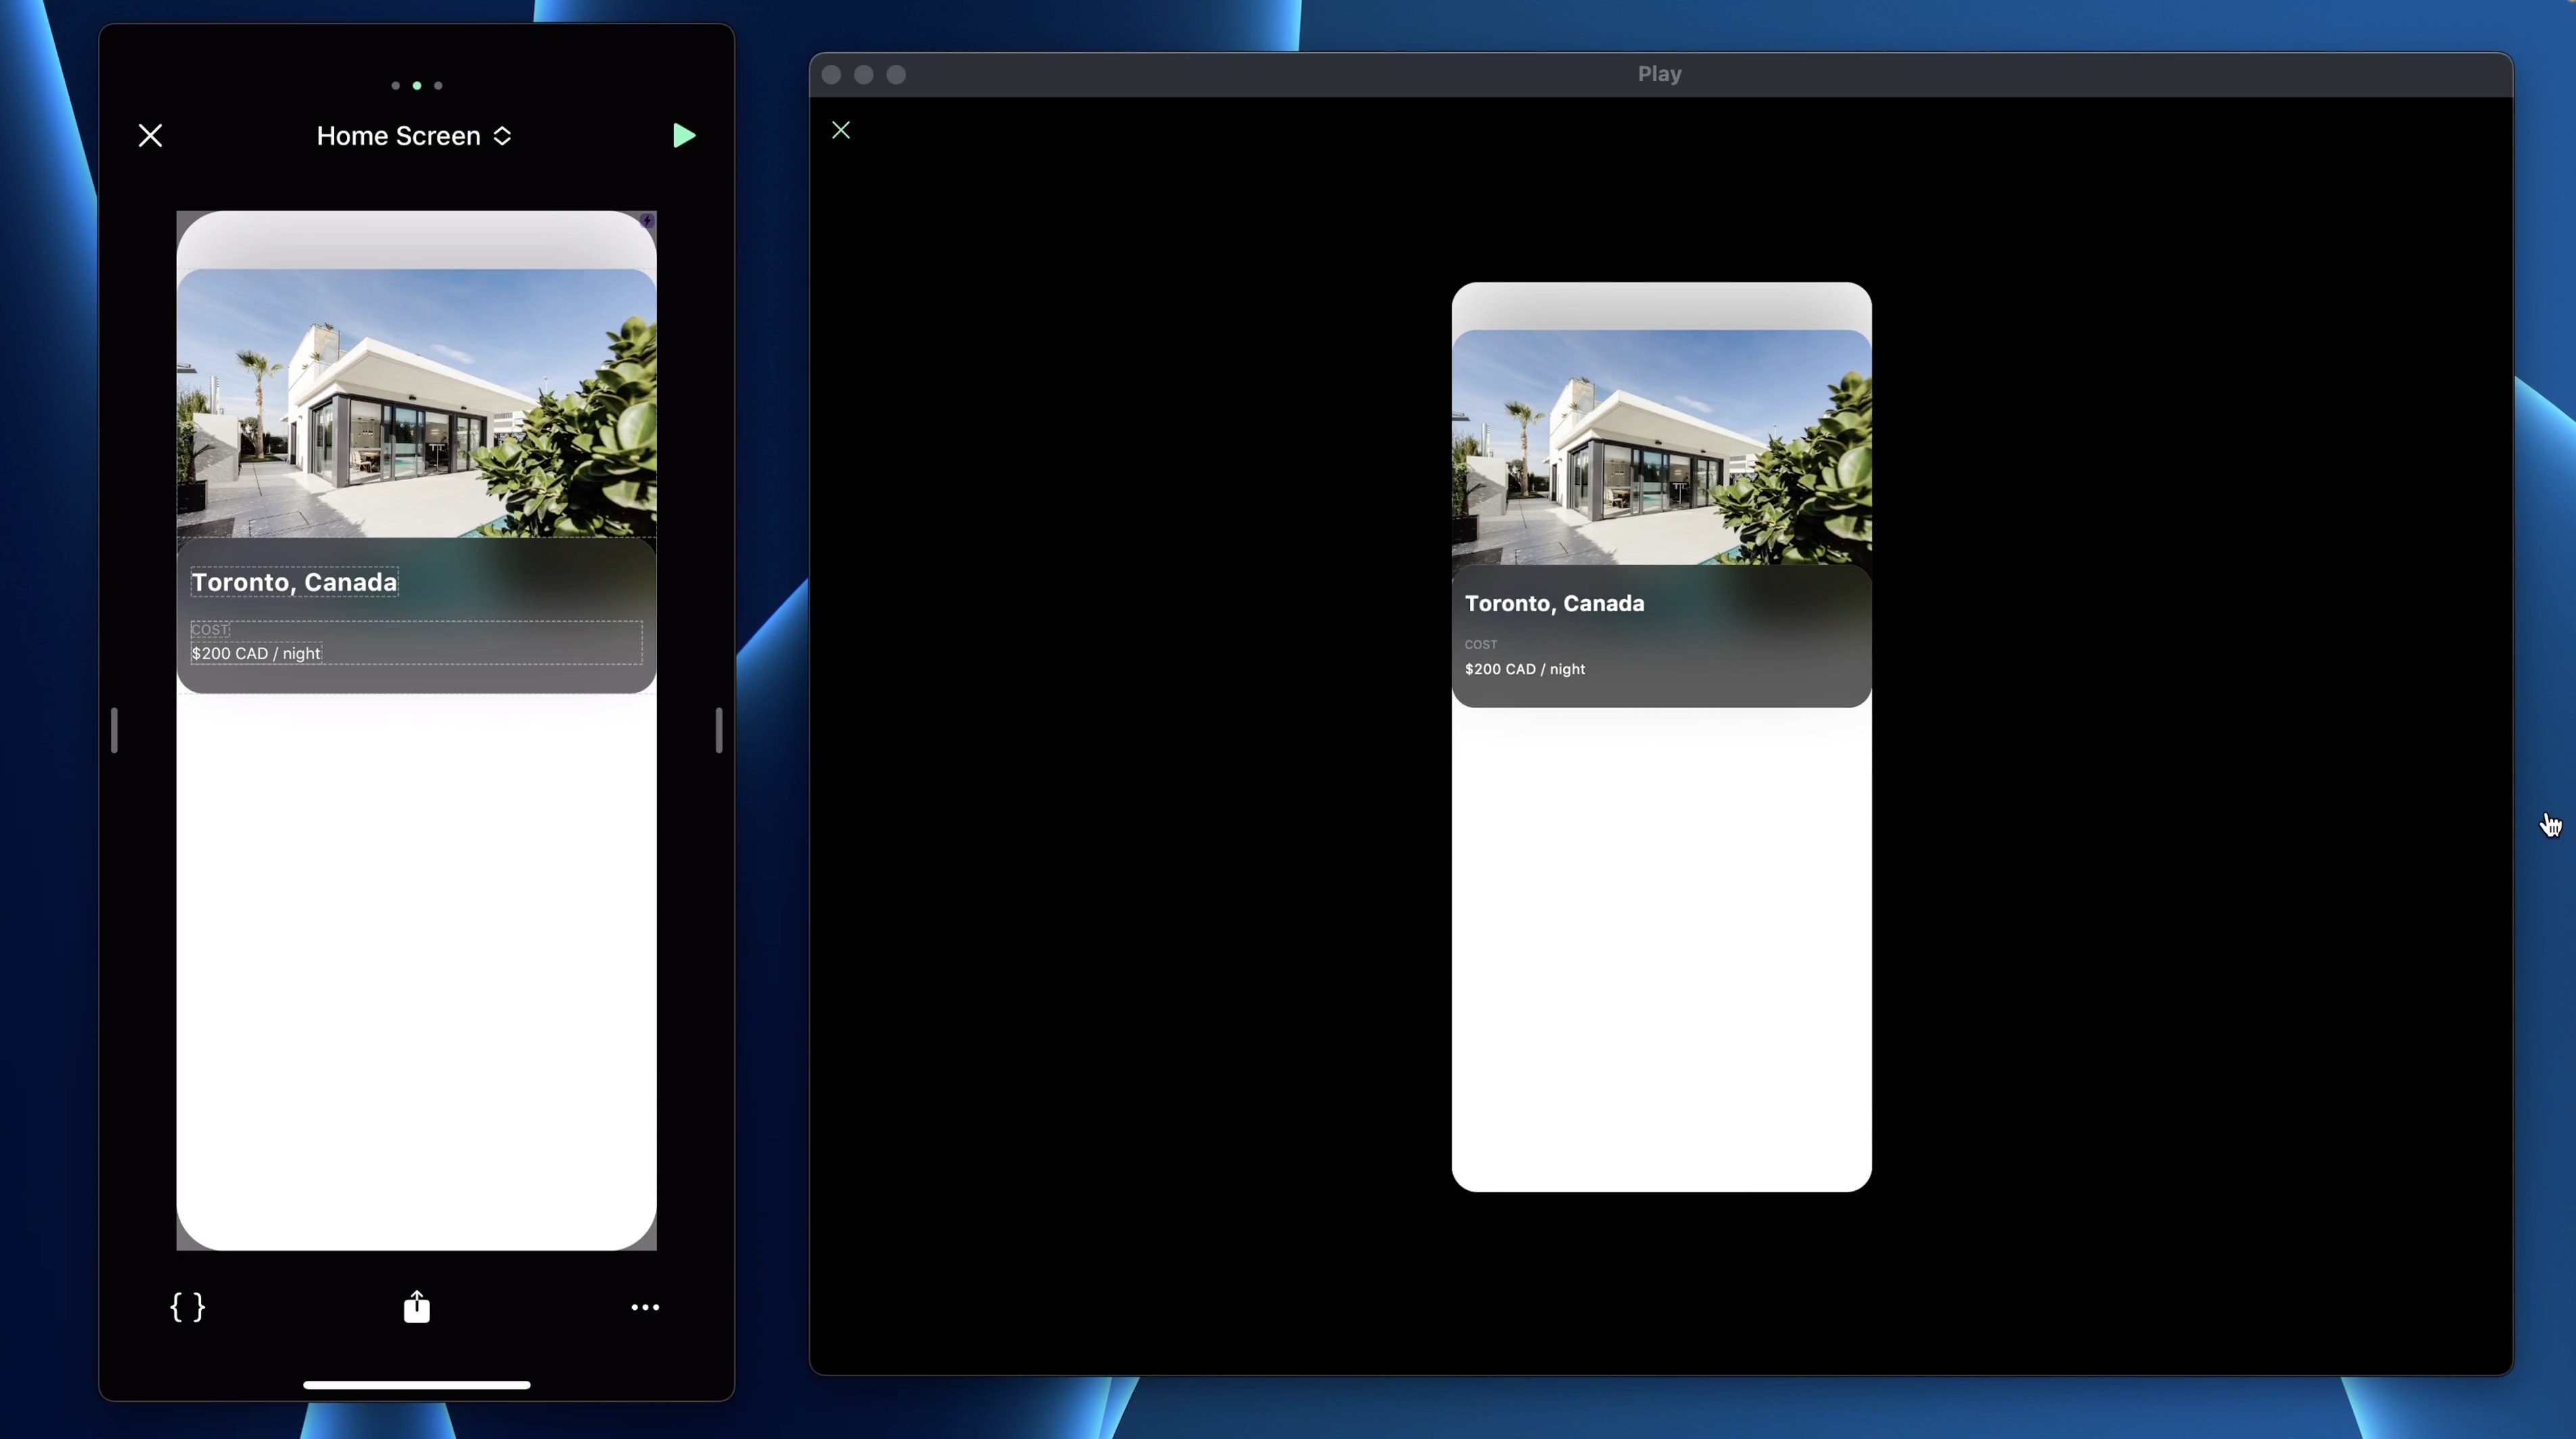Open the code braces panel
This screenshot has width=2576, height=1439.
(187, 1307)
